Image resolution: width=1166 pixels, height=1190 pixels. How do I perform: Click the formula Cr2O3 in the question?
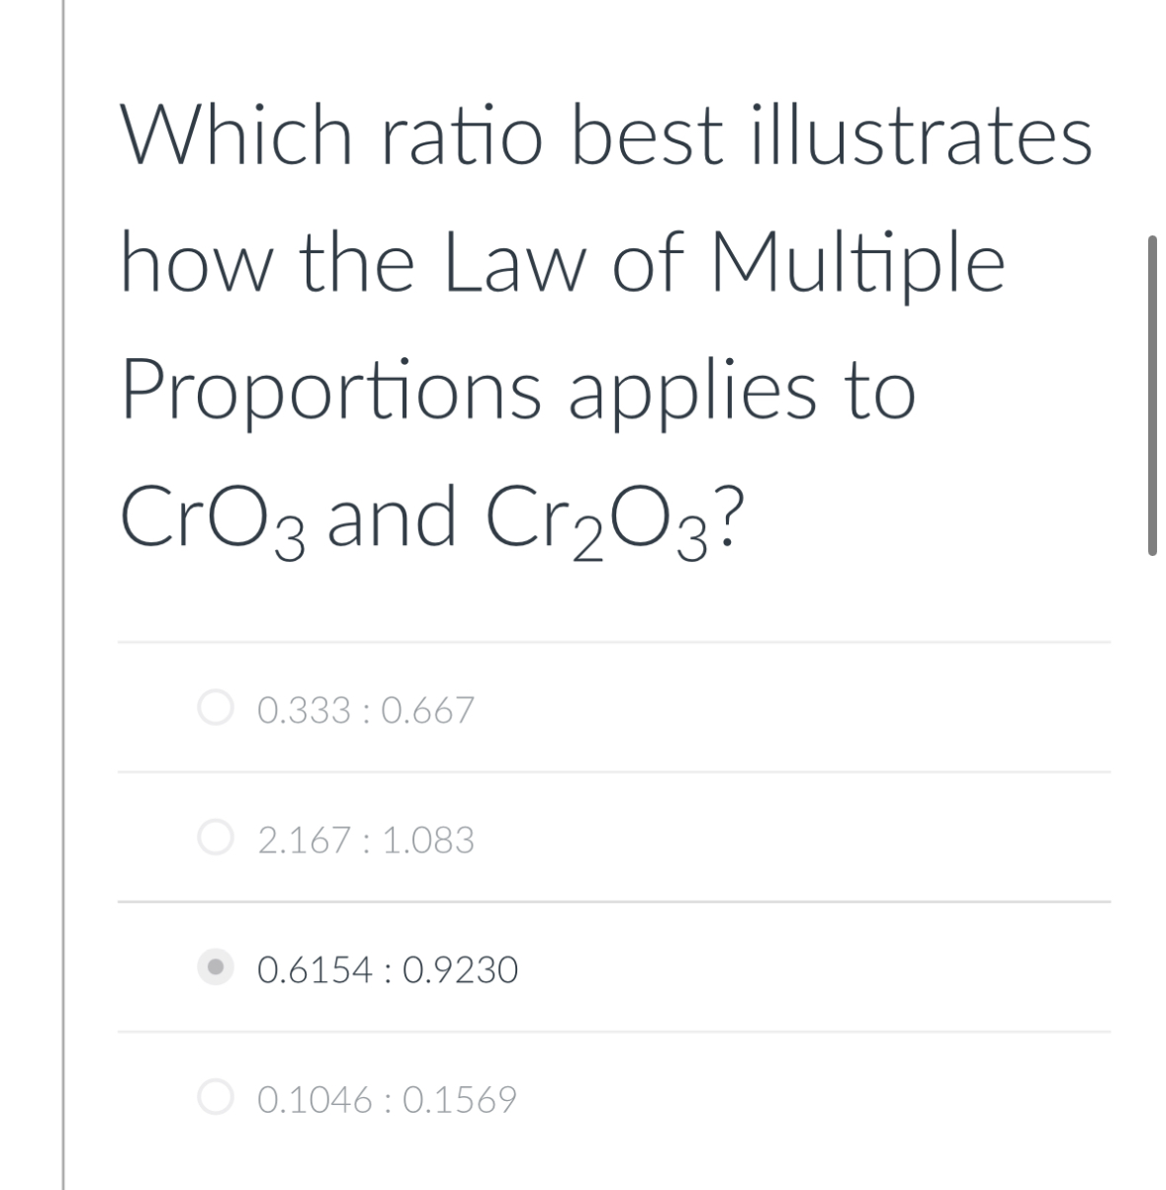coord(593,514)
